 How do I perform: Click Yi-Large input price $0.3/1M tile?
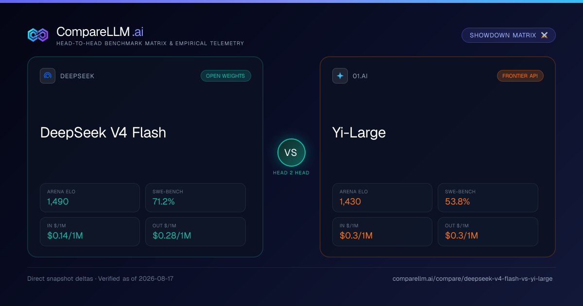click(x=382, y=232)
